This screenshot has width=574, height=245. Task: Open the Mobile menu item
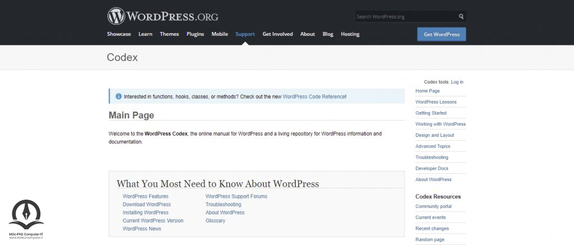[220, 34]
